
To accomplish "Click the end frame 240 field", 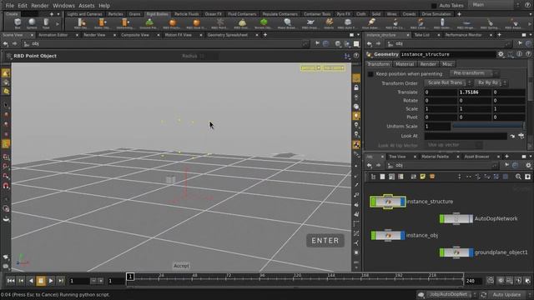I will (x=473, y=281).
